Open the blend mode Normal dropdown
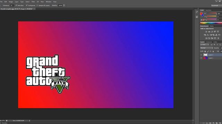Viewport: 222px width, 124px height. click(x=206, y=48)
